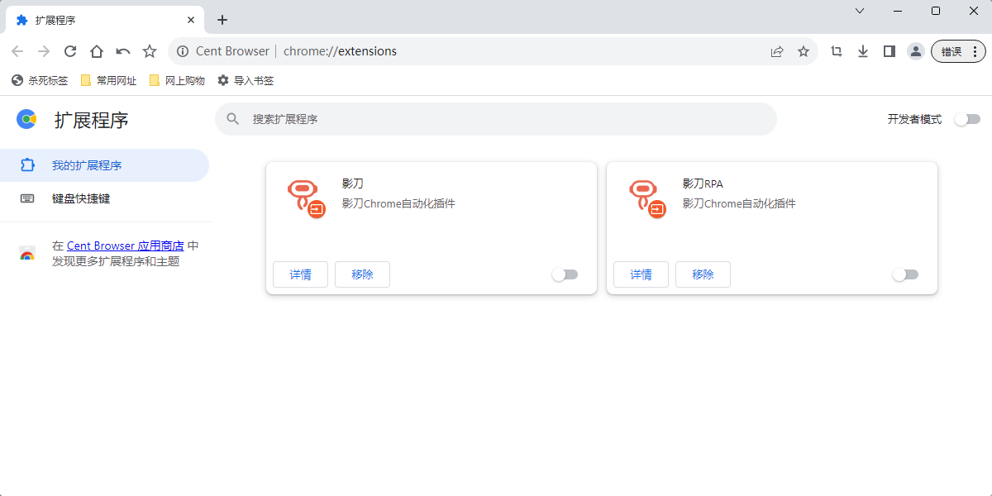Screen dimensions: 992x496
Task: Click the browser back arrow
Action: coord(17,51)
